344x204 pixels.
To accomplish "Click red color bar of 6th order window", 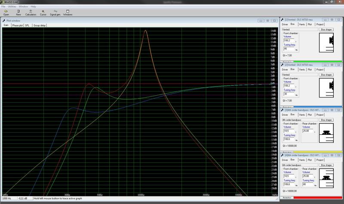I will coord(318,198).
